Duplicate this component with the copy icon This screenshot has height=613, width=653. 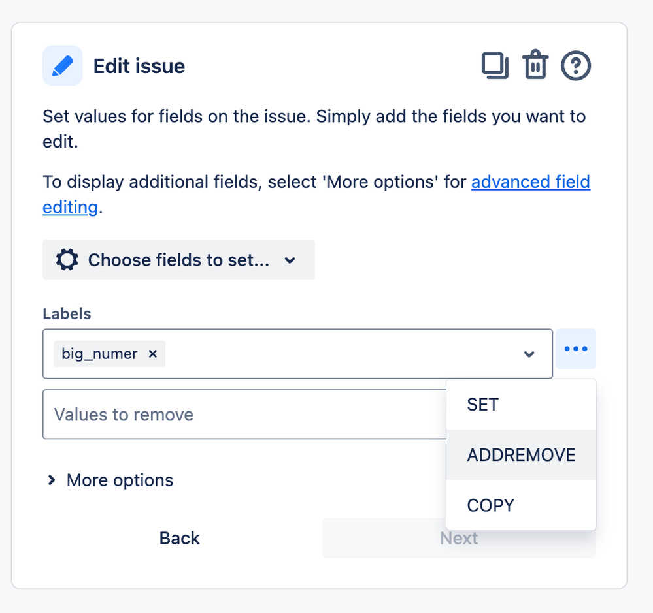[495, 65]
